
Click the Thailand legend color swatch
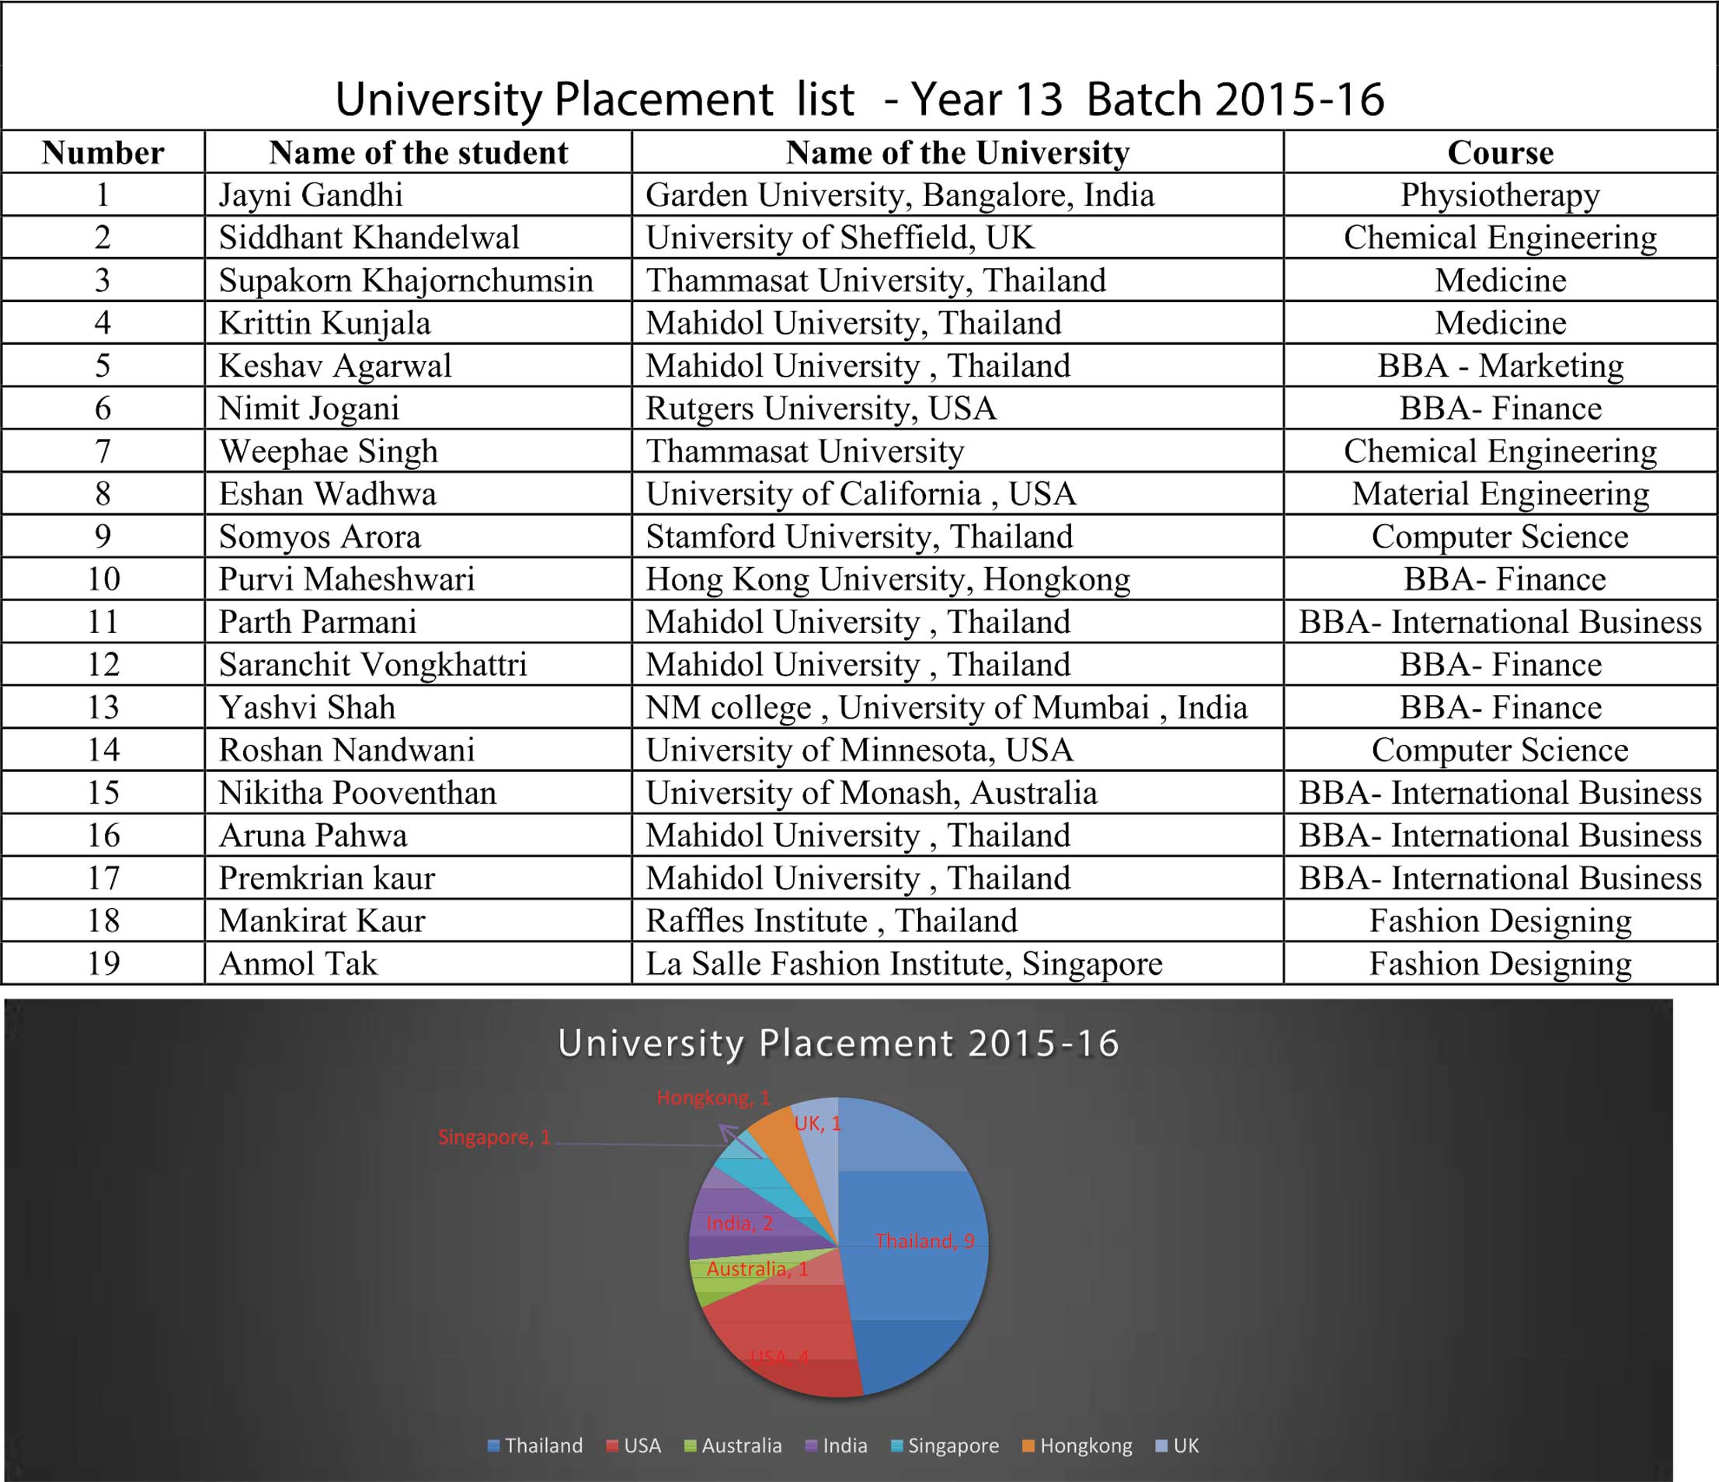pyautogui.click(x=493, y=1446)
